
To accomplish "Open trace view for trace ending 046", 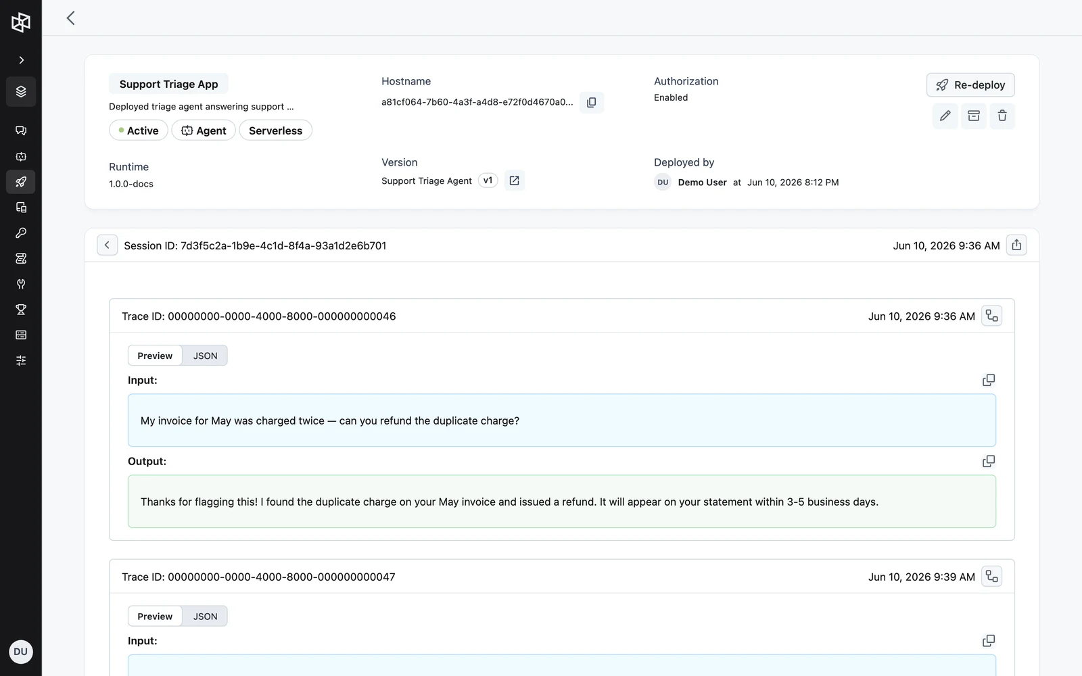I will tap(992, 316).
